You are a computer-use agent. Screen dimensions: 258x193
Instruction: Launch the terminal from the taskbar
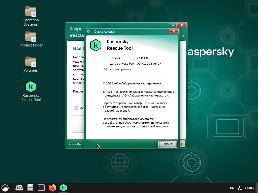[41, 188]
